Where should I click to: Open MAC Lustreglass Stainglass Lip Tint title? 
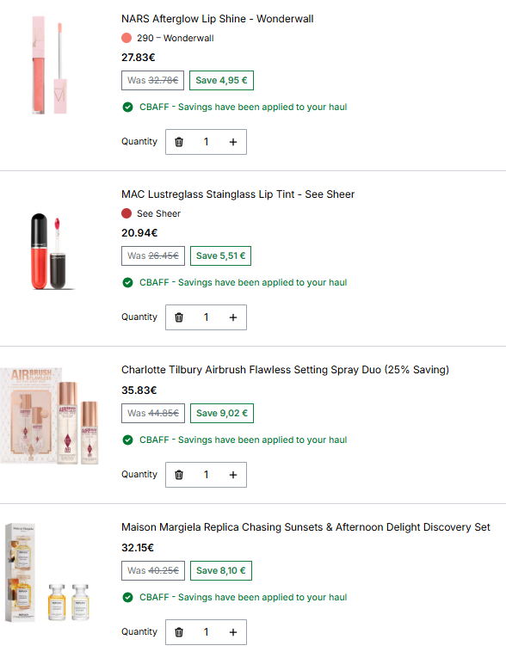238,194
